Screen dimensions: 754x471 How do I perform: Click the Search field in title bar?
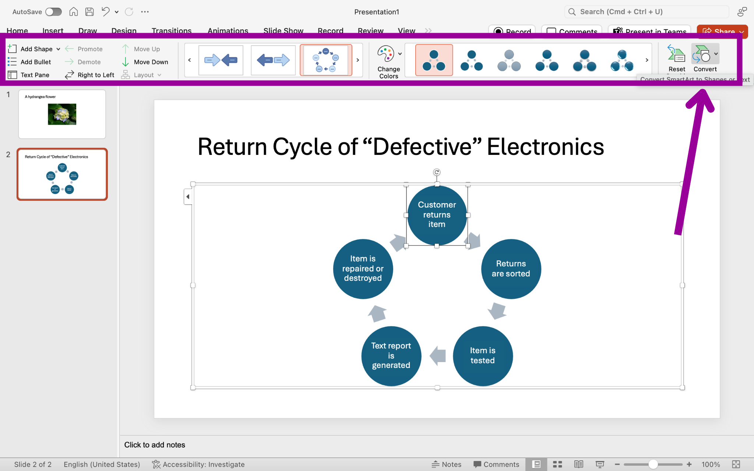[646, 12]
